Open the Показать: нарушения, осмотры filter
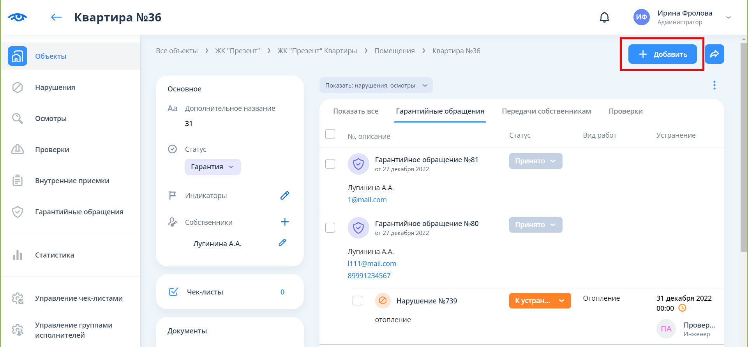This screenshot has height=347, width=748. pos(376,86)
